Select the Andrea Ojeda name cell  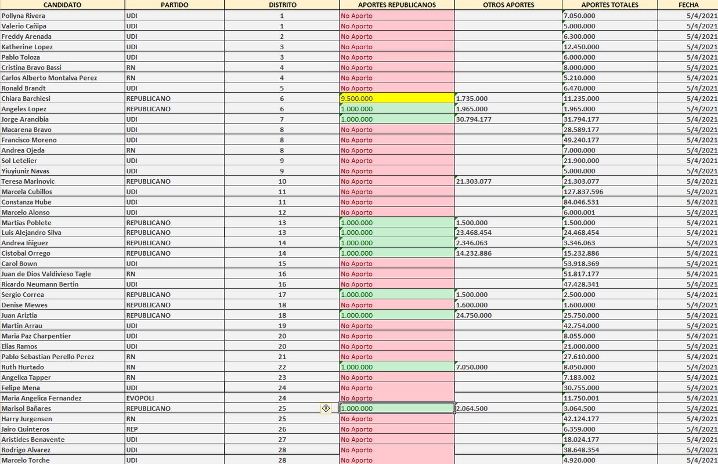62,150
